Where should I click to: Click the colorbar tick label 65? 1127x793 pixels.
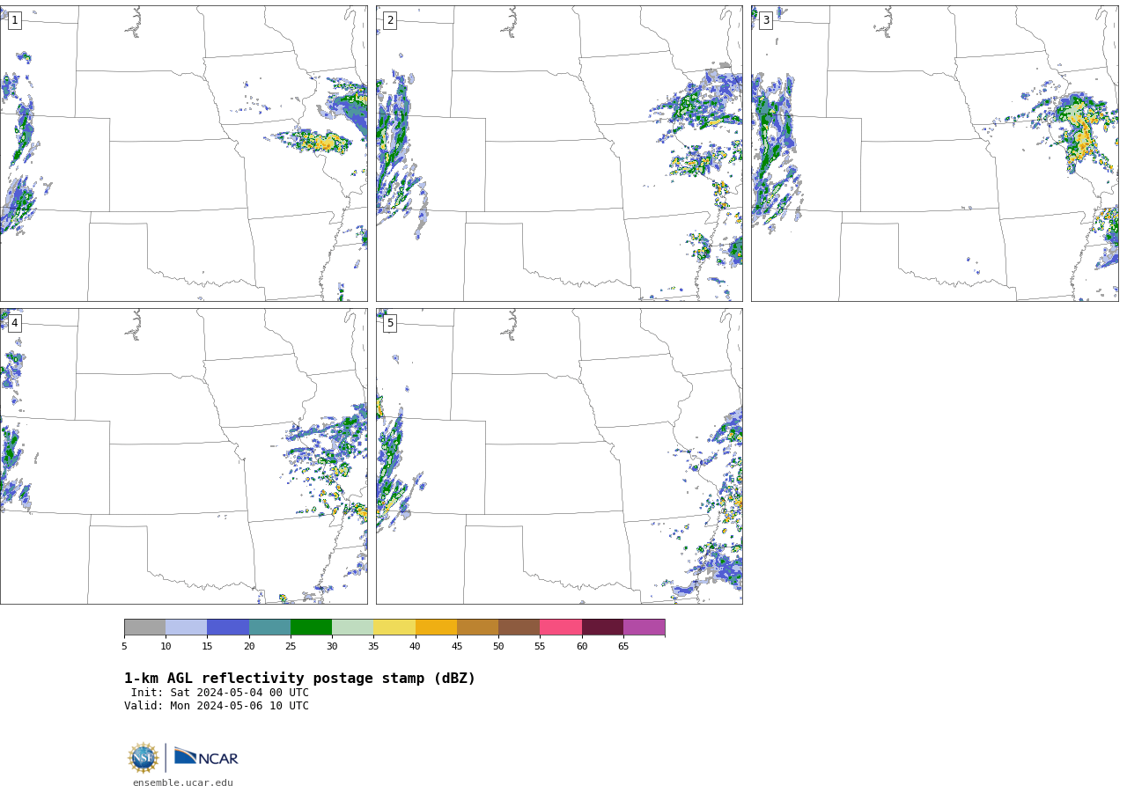coord(623,647)
